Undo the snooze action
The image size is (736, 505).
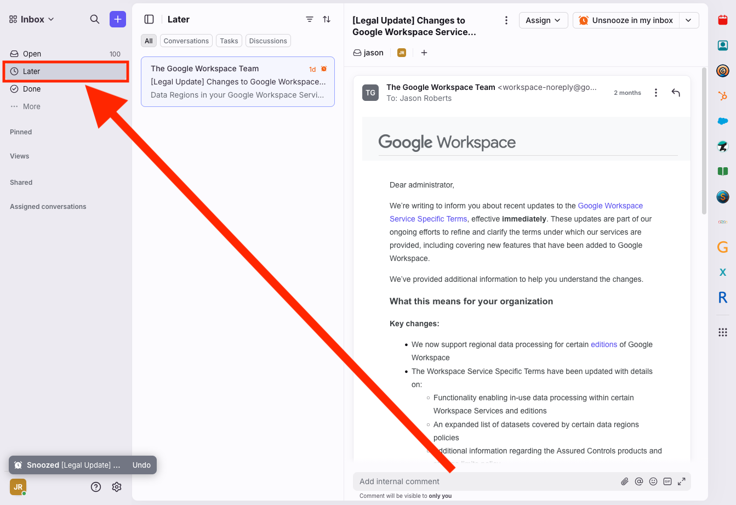tap(141, 465)
